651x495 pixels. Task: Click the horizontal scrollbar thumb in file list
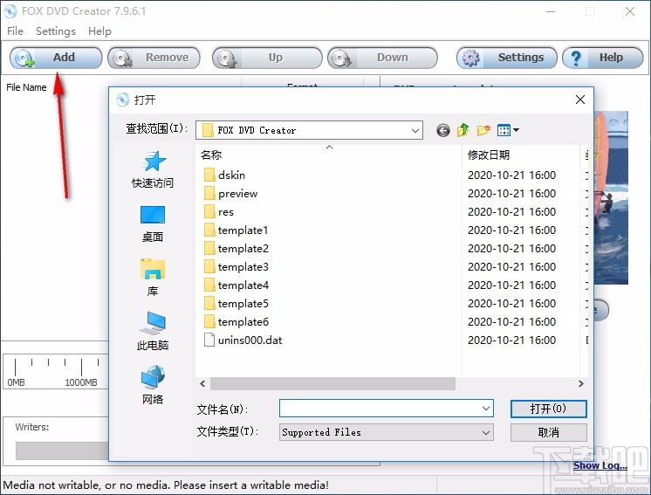point(332,384)
